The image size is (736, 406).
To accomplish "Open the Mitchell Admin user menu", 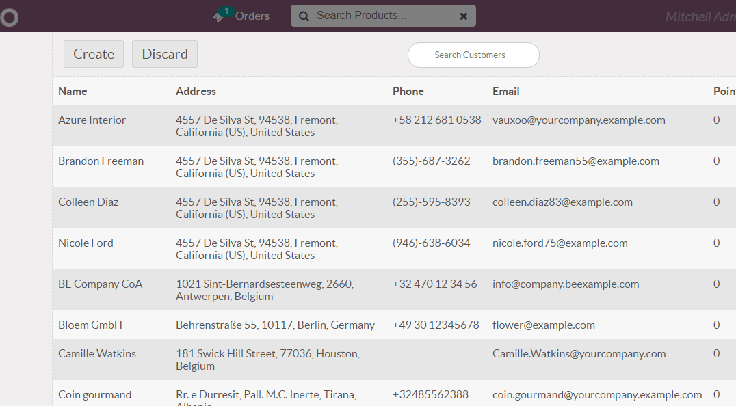I will tap(700, 17).
